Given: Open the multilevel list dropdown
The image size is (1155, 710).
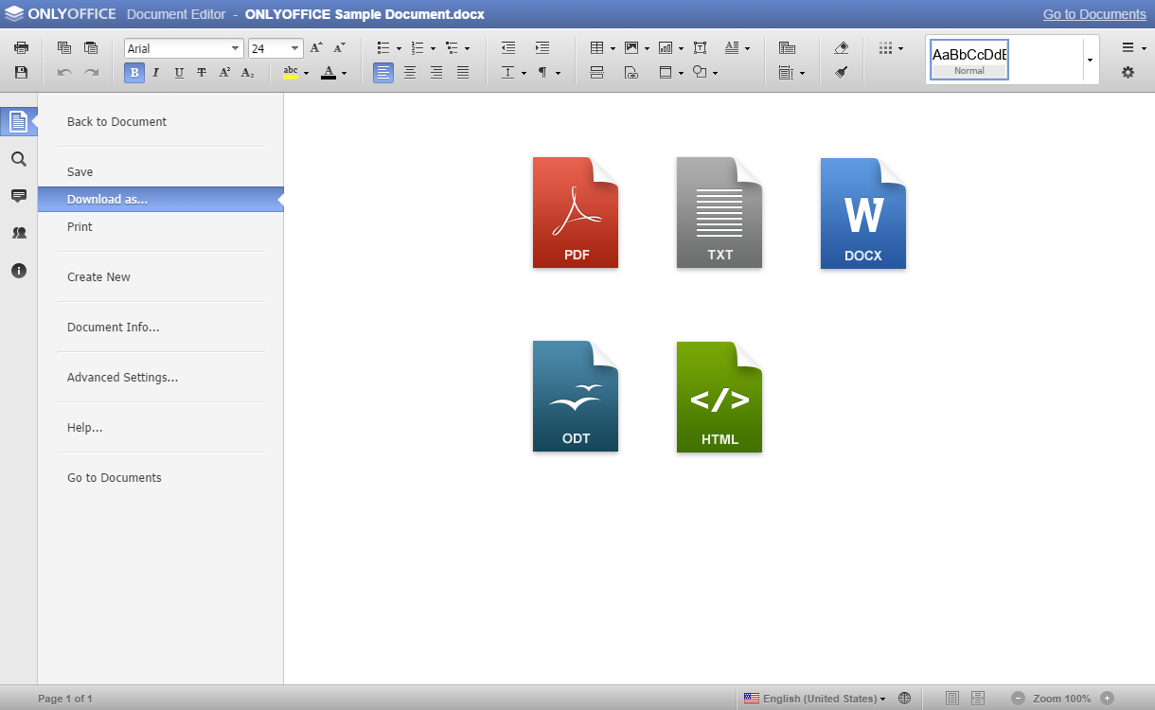Looking at the screenshot, I should [x=467, y=48].
